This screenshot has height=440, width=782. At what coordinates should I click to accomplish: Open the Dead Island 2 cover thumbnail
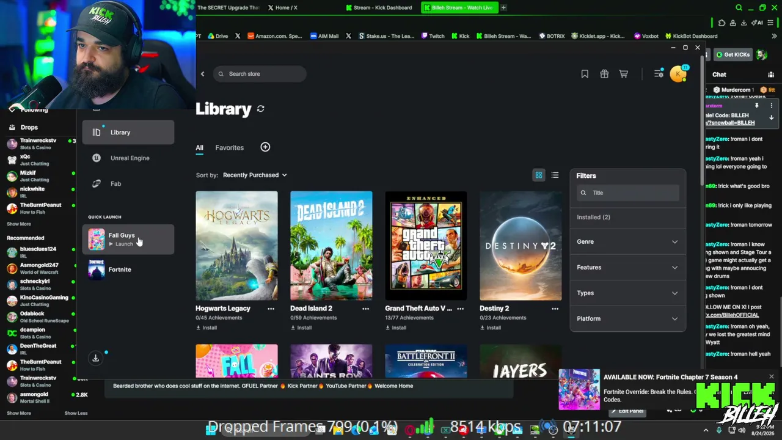point(331,246)
